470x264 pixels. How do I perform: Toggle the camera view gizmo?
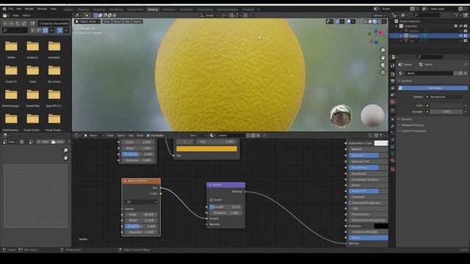tap(383, 65)
